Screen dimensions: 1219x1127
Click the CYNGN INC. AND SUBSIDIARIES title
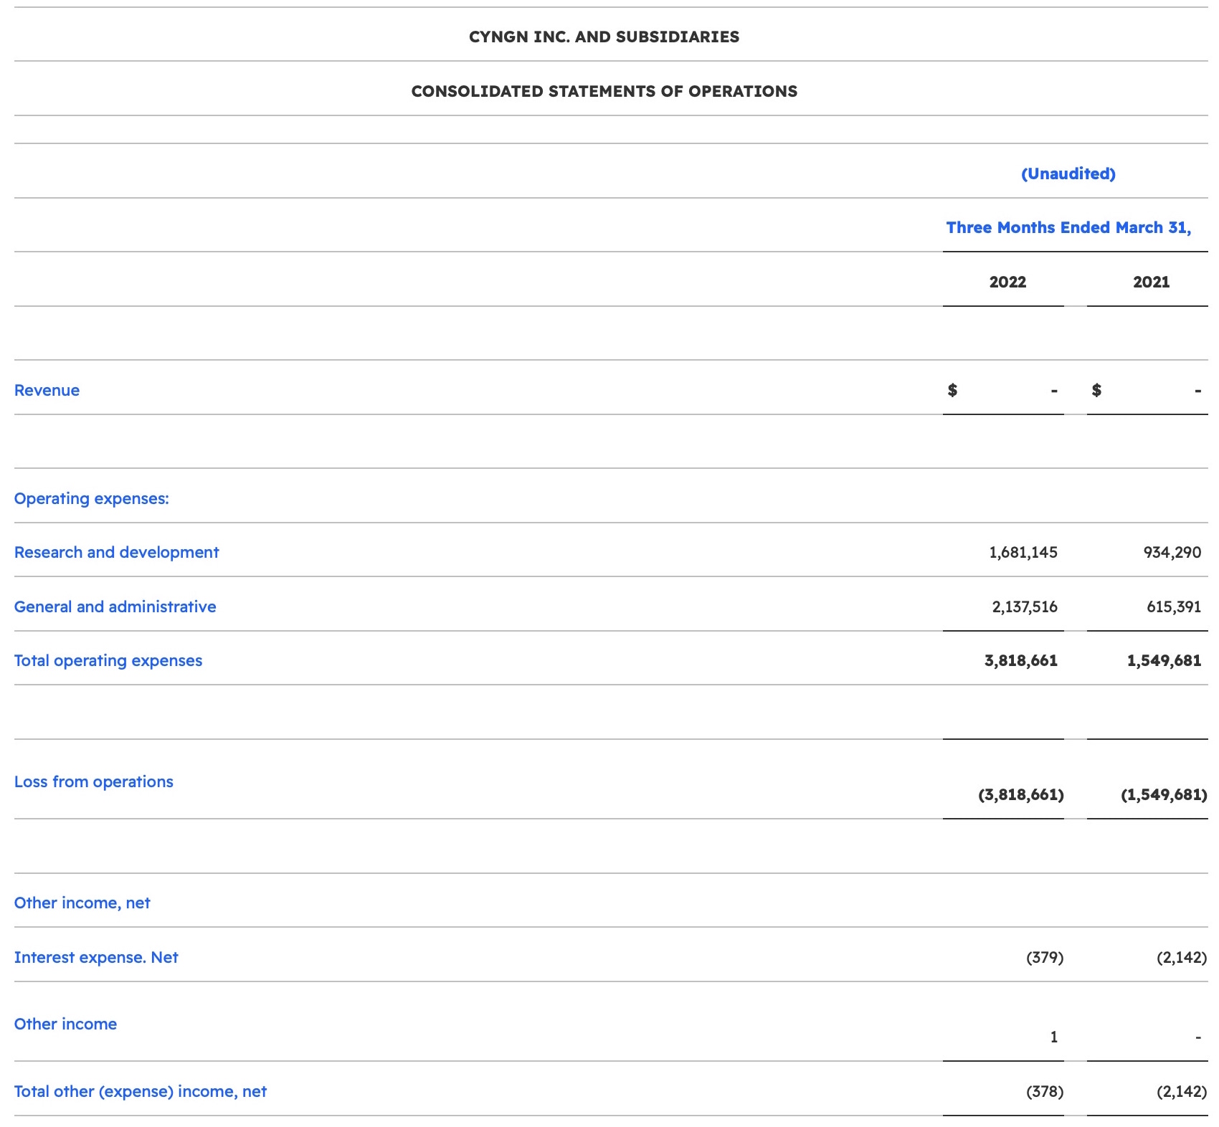click(x=604, y=37)
